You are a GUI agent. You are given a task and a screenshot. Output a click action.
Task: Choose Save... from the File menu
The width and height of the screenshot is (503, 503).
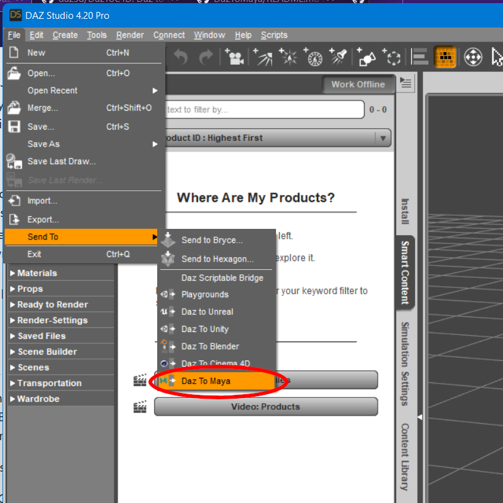coord(83,127)
